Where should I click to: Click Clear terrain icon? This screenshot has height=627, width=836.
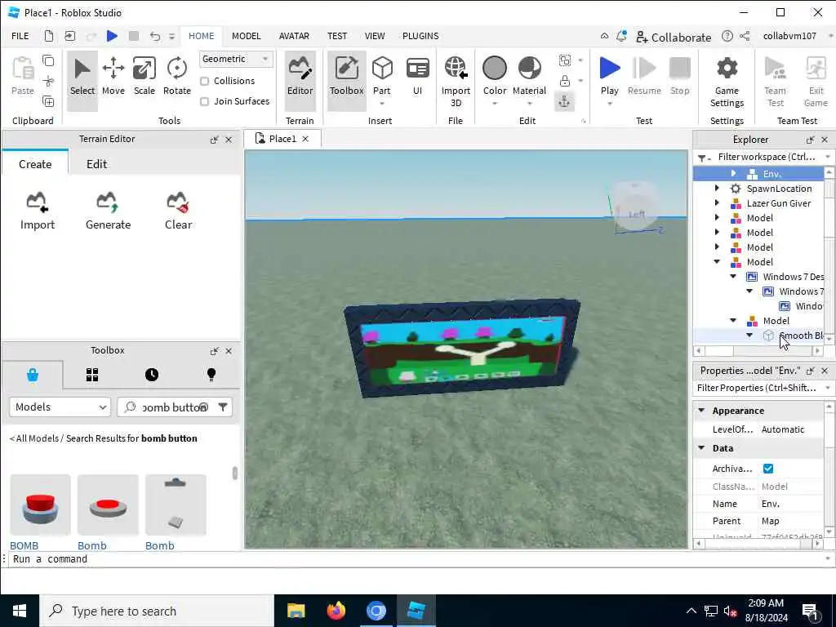point(178,211)
